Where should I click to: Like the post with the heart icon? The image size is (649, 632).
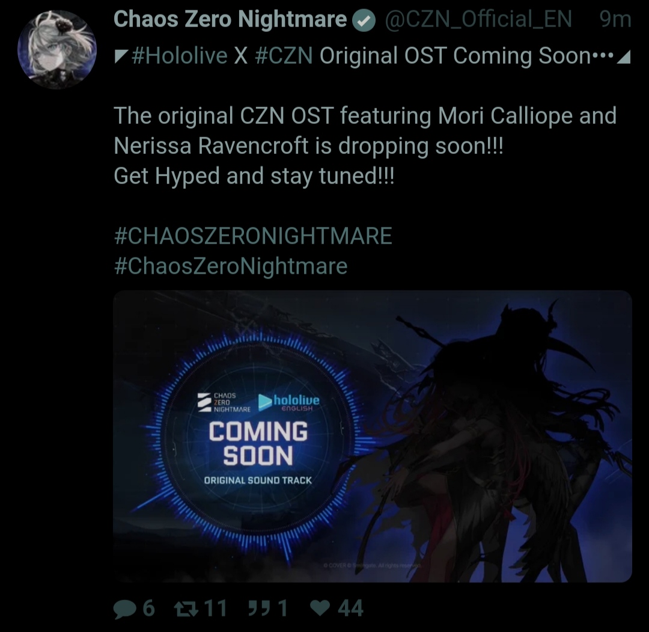(320, 609)
